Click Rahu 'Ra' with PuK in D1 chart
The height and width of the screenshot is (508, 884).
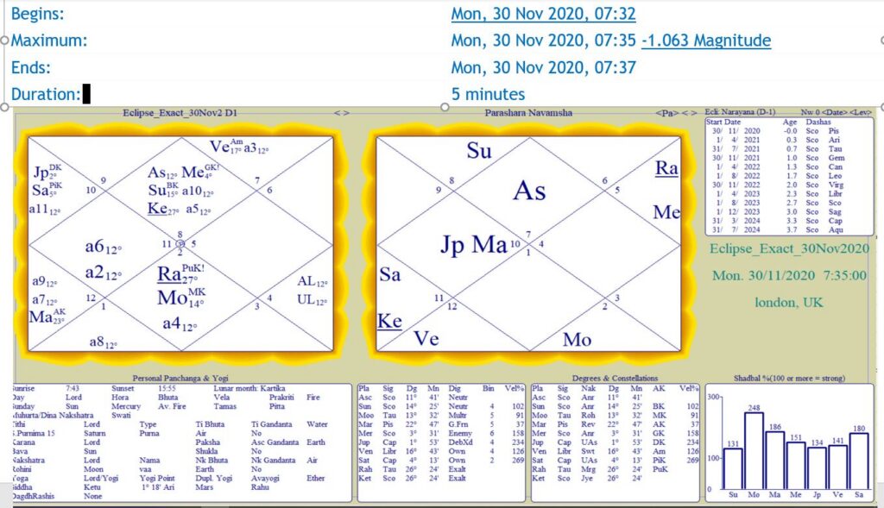pos(180,273)
